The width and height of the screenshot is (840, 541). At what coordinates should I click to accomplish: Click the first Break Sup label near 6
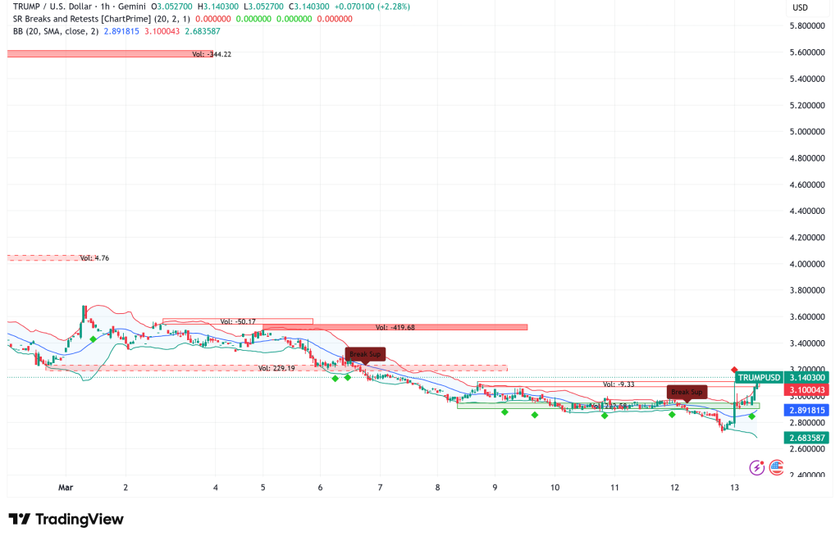(364, 354)
